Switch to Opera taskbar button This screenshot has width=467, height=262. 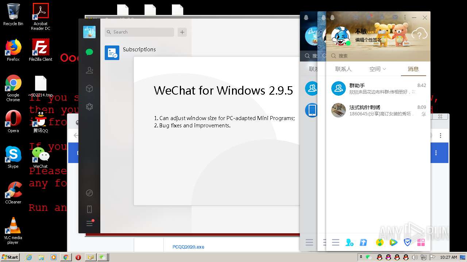tap(78, 257)
